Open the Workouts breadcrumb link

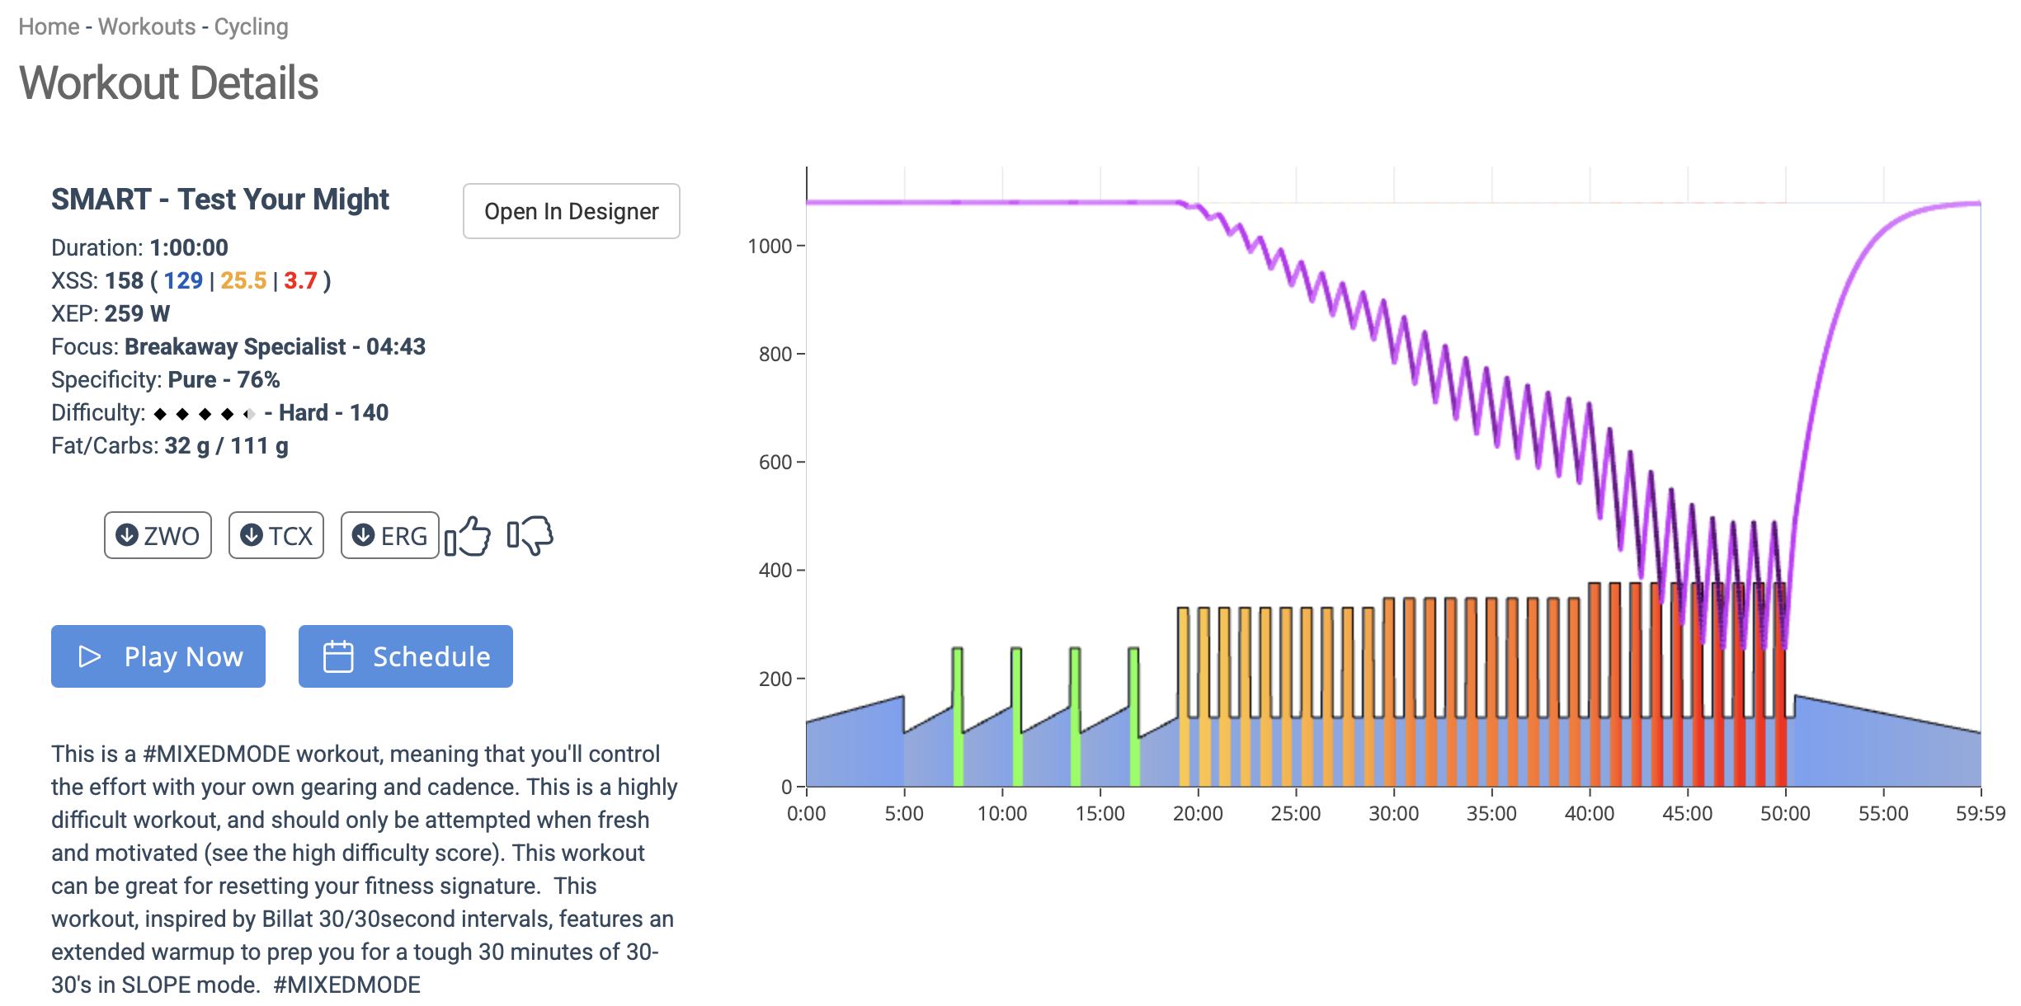click(x=147, y=26)
